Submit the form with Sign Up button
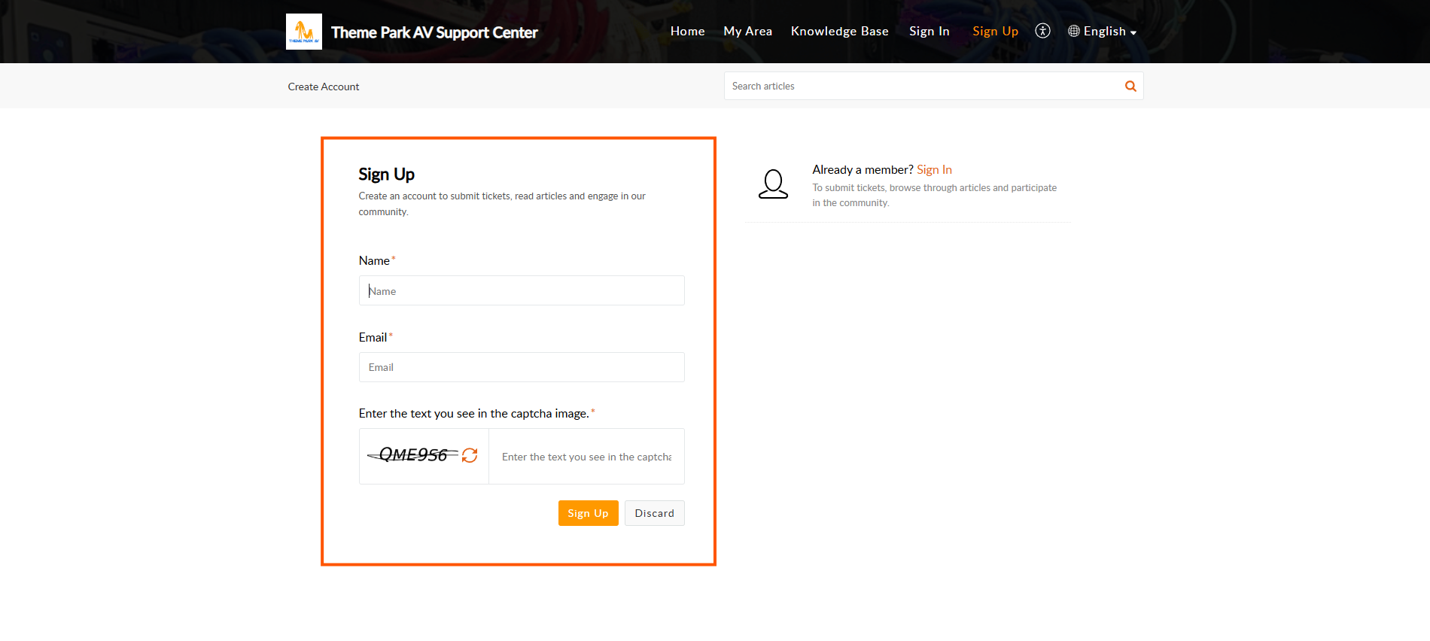The height and width of the screenshot is (641, 1430). point(589,513)
